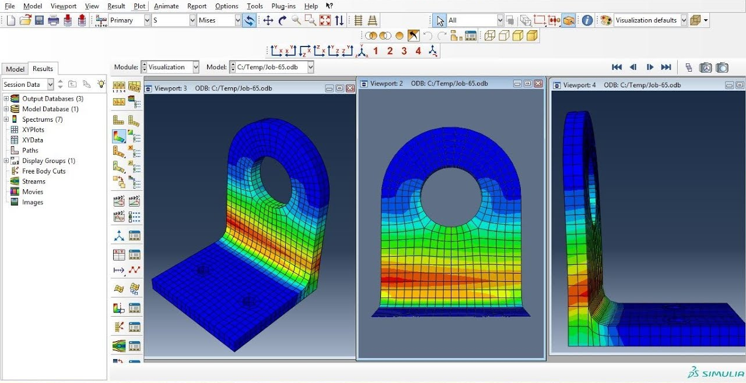Select the Rotate View tool
The height and width of the screenshot is (383, 746).
point(282,20)
